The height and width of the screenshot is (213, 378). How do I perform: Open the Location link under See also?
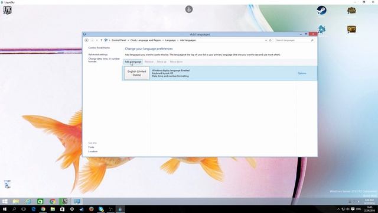(x=93, y=151)
